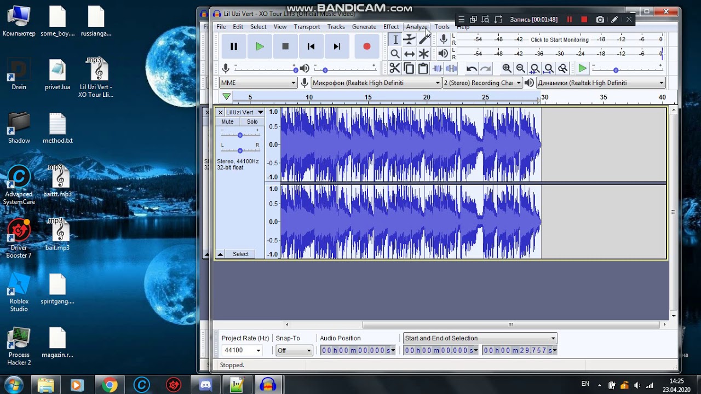The width and height of the screenshot is (701, 394).
Task: Choose the Envelope tool
Action: (x=409, y=39)
